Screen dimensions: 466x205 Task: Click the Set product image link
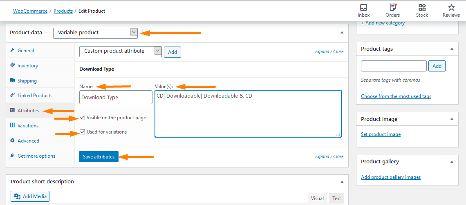(381, 134)
